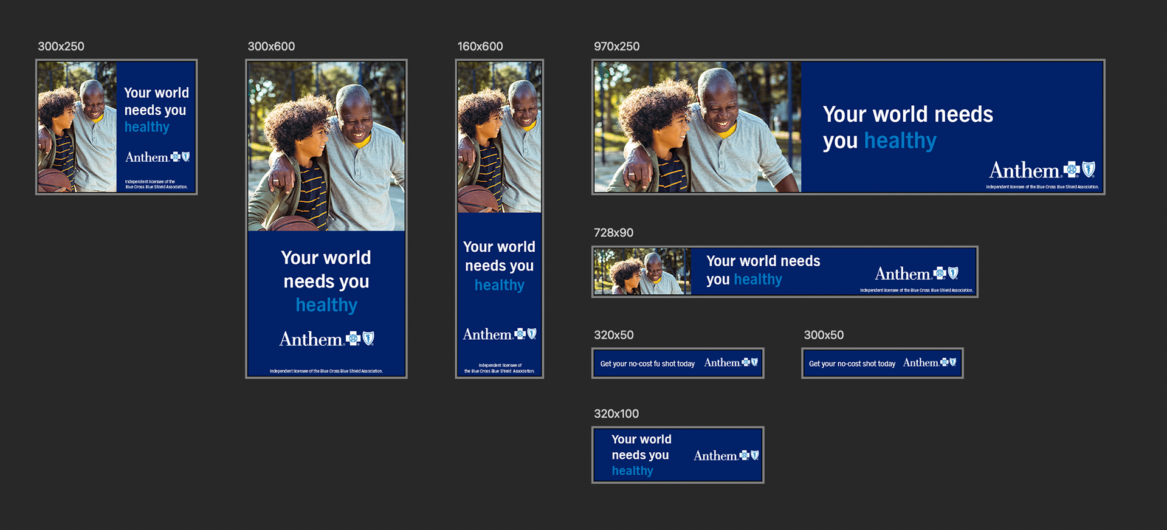Click the Anthem logo in the 728x90 banner
The width and height of the screenshot is (1167, 530).
click(x=917, y=274)
